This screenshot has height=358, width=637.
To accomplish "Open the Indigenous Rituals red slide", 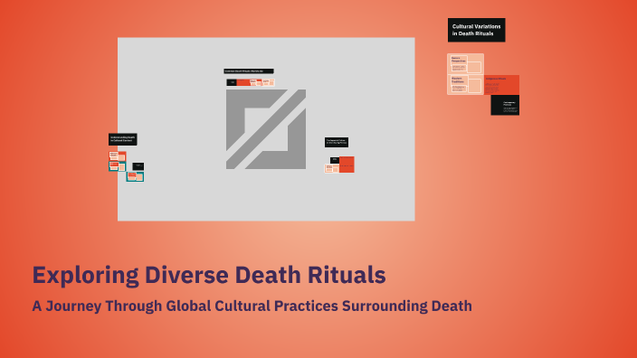I will coord(501,85).
